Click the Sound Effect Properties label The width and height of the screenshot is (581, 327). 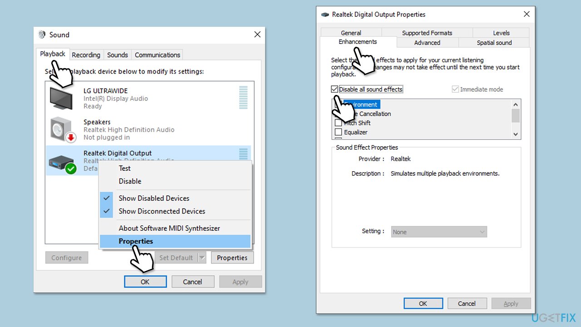click(x=367, y=147)
